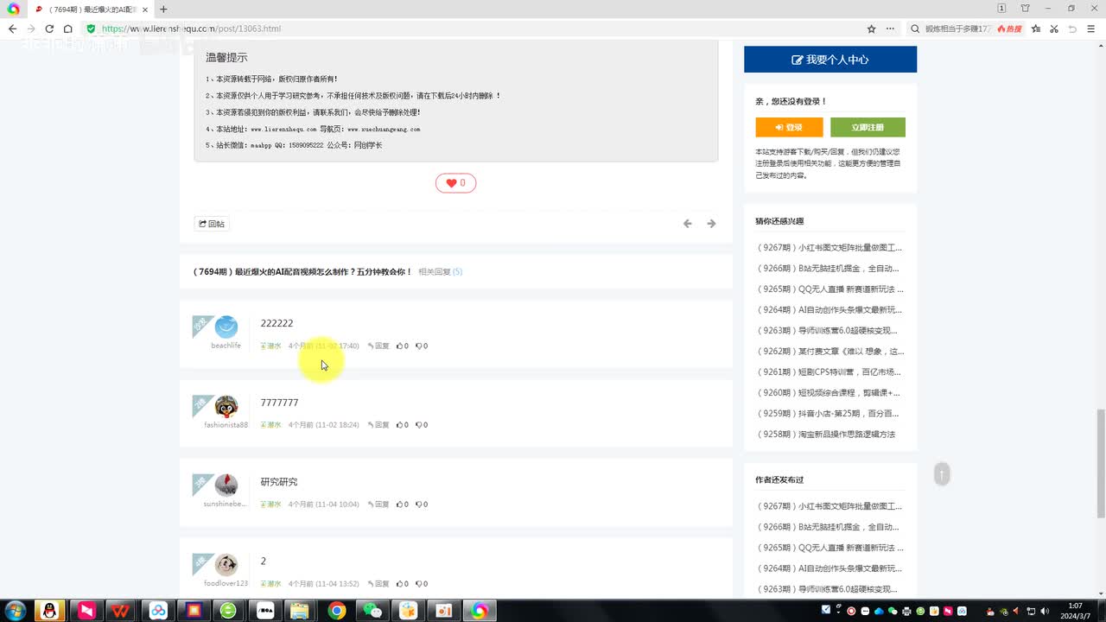Open a new browser tab
This screenshot has height=622, width=1106.
click(x=163, y=9)
